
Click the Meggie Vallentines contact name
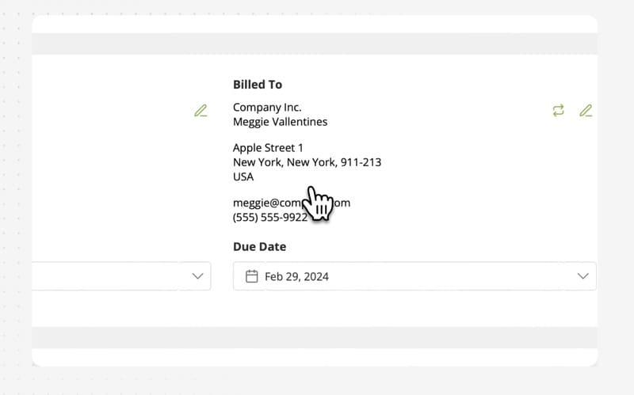coord(280,122)
